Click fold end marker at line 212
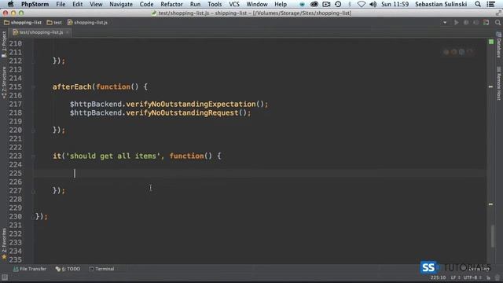Viewport: 503px width, 283px height. [x=33, y=61]
